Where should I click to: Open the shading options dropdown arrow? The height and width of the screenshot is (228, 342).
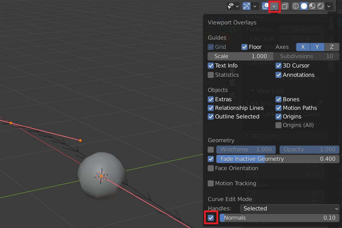(329, 6)
